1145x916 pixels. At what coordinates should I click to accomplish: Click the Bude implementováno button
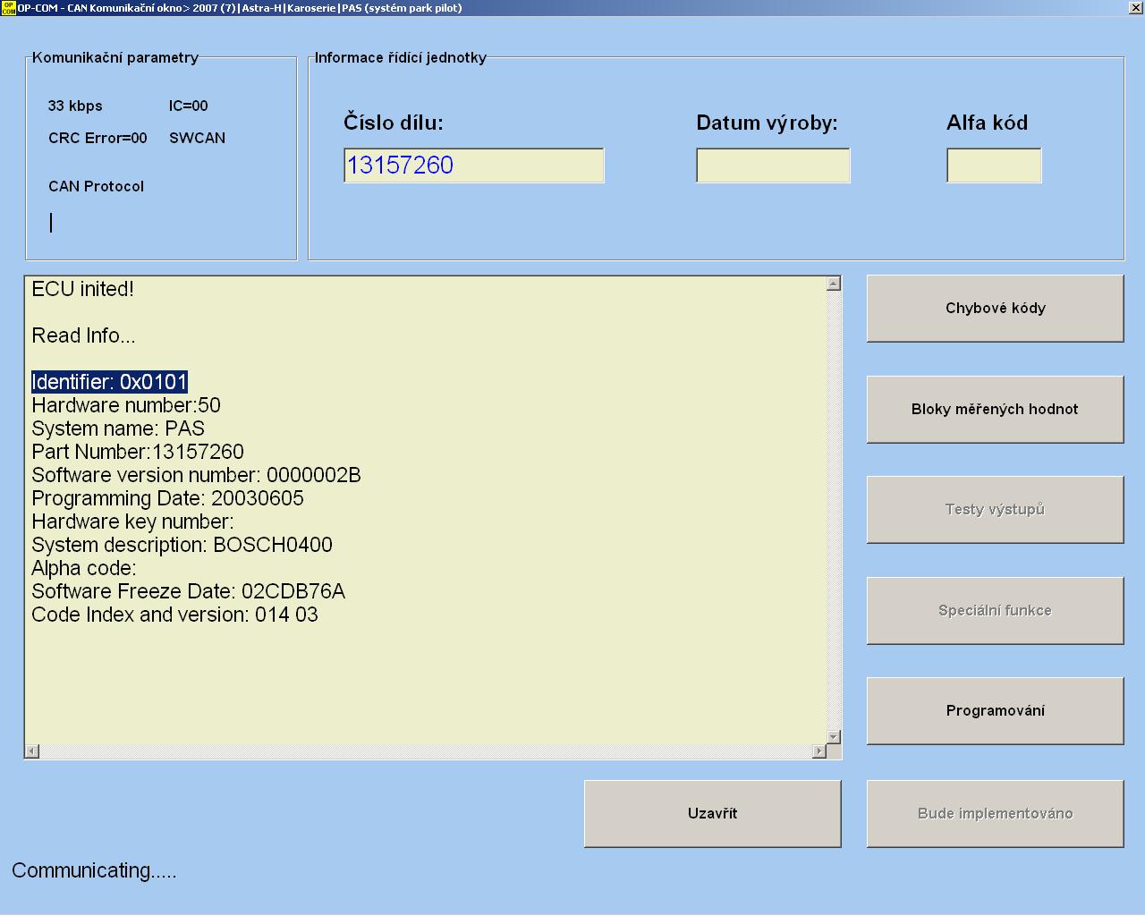click(995, 813)
